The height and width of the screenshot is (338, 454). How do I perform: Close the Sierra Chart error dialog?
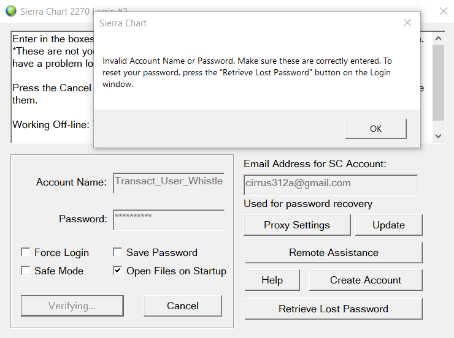(407, 23)
